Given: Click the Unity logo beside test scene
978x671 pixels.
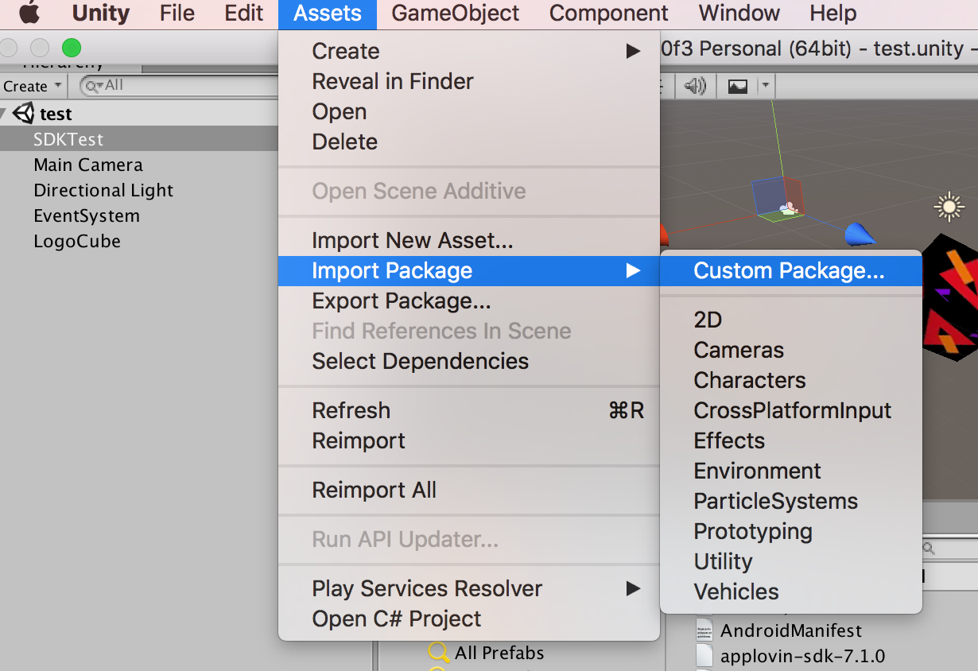Looking at the screenshot, I should click(x=24, y=113).
